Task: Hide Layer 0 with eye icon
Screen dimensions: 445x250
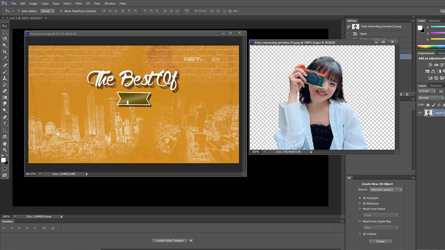Action: 420,112
